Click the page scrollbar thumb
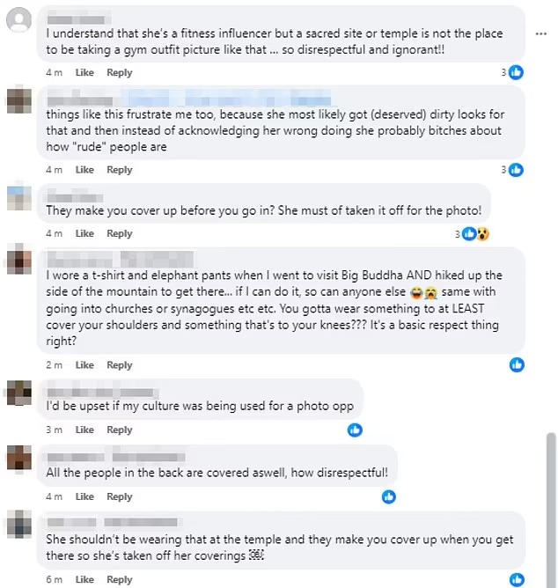Image resolution: width=558 pixels, height=588 pixels. coord(551,493)
